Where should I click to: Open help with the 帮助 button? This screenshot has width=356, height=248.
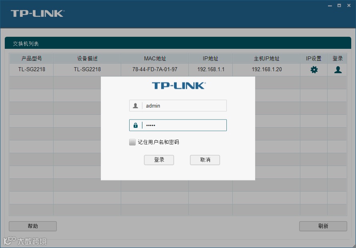tap(33, 226)
